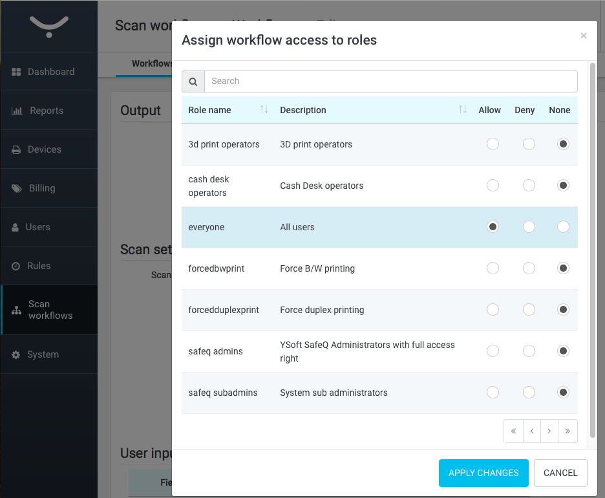Click the Apply Changes button

tap(483, 473)
